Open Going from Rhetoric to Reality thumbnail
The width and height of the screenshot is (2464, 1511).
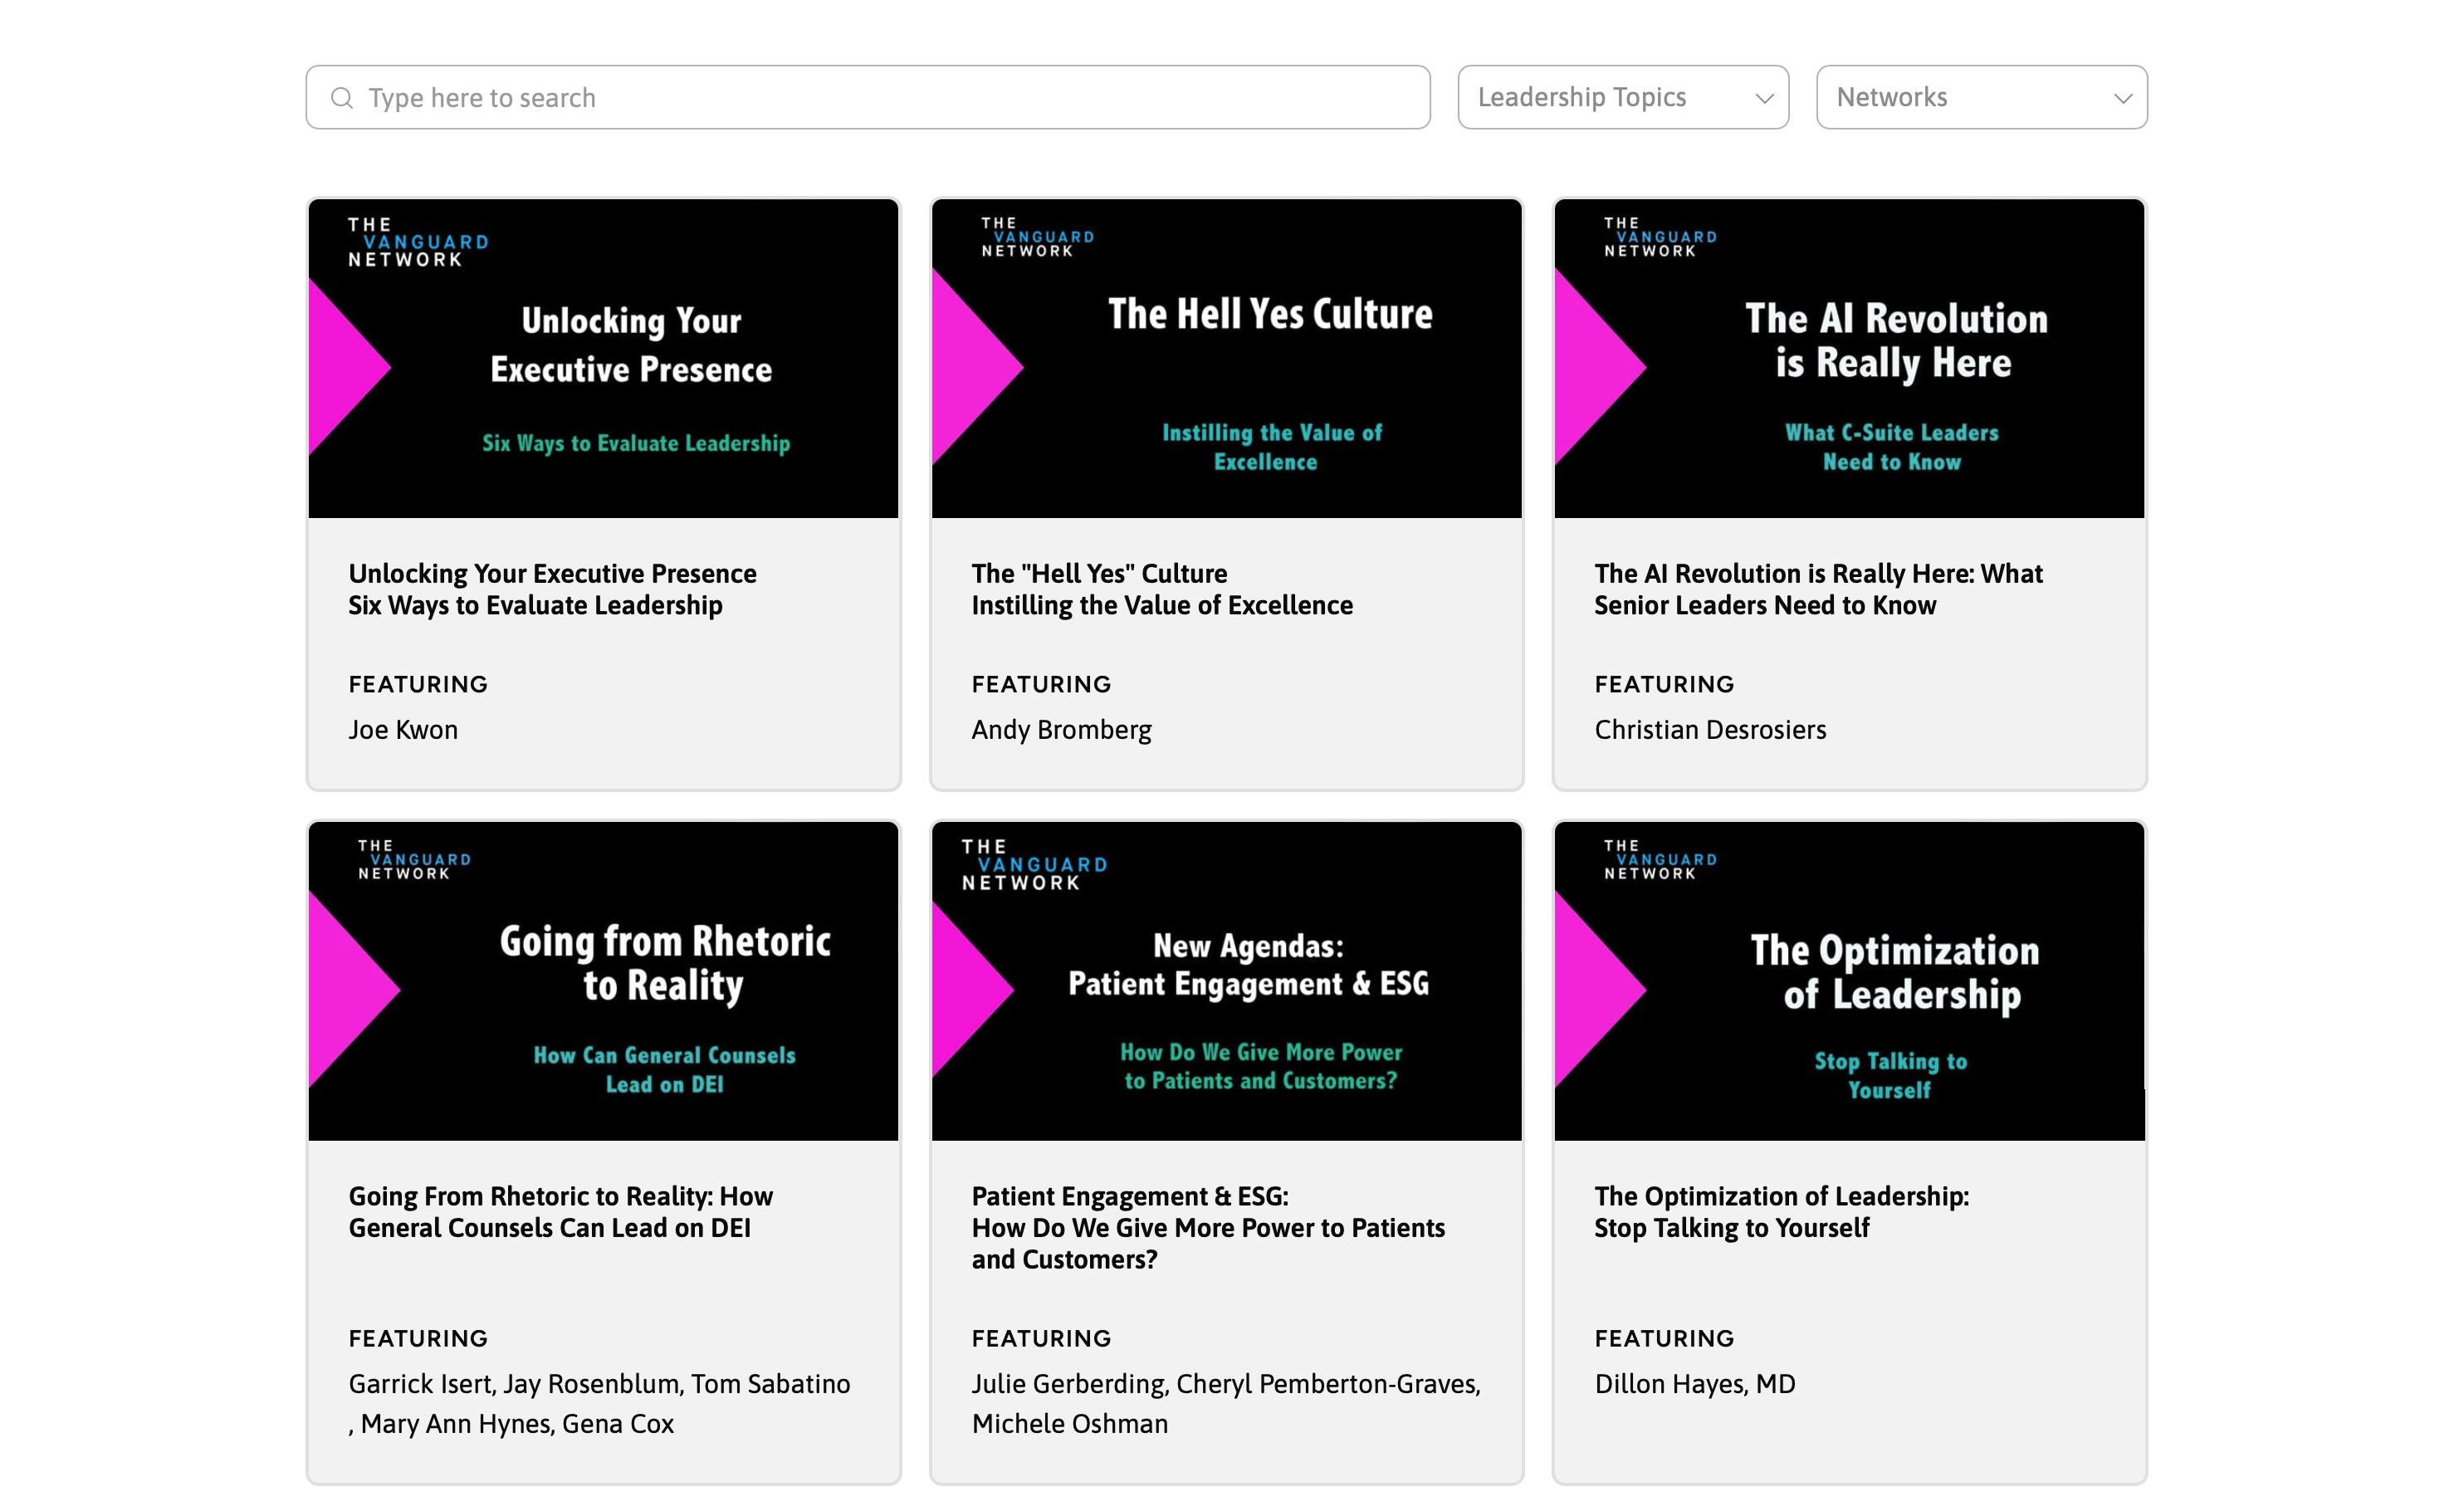tap(604, 981)
